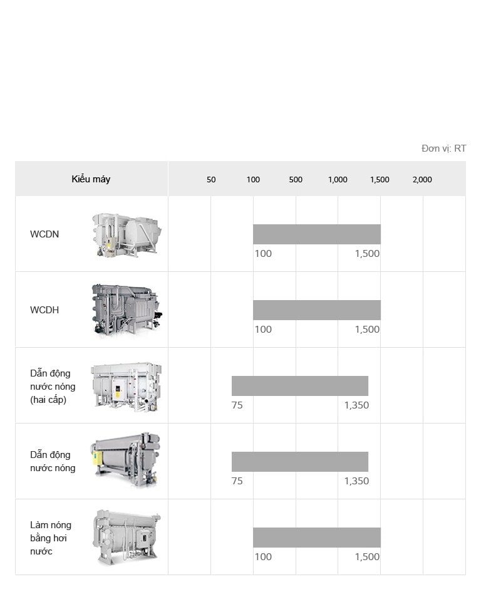481x614 pixels.
Task: Click the 1,000 mark in the scale header
Action: (338, 180)
